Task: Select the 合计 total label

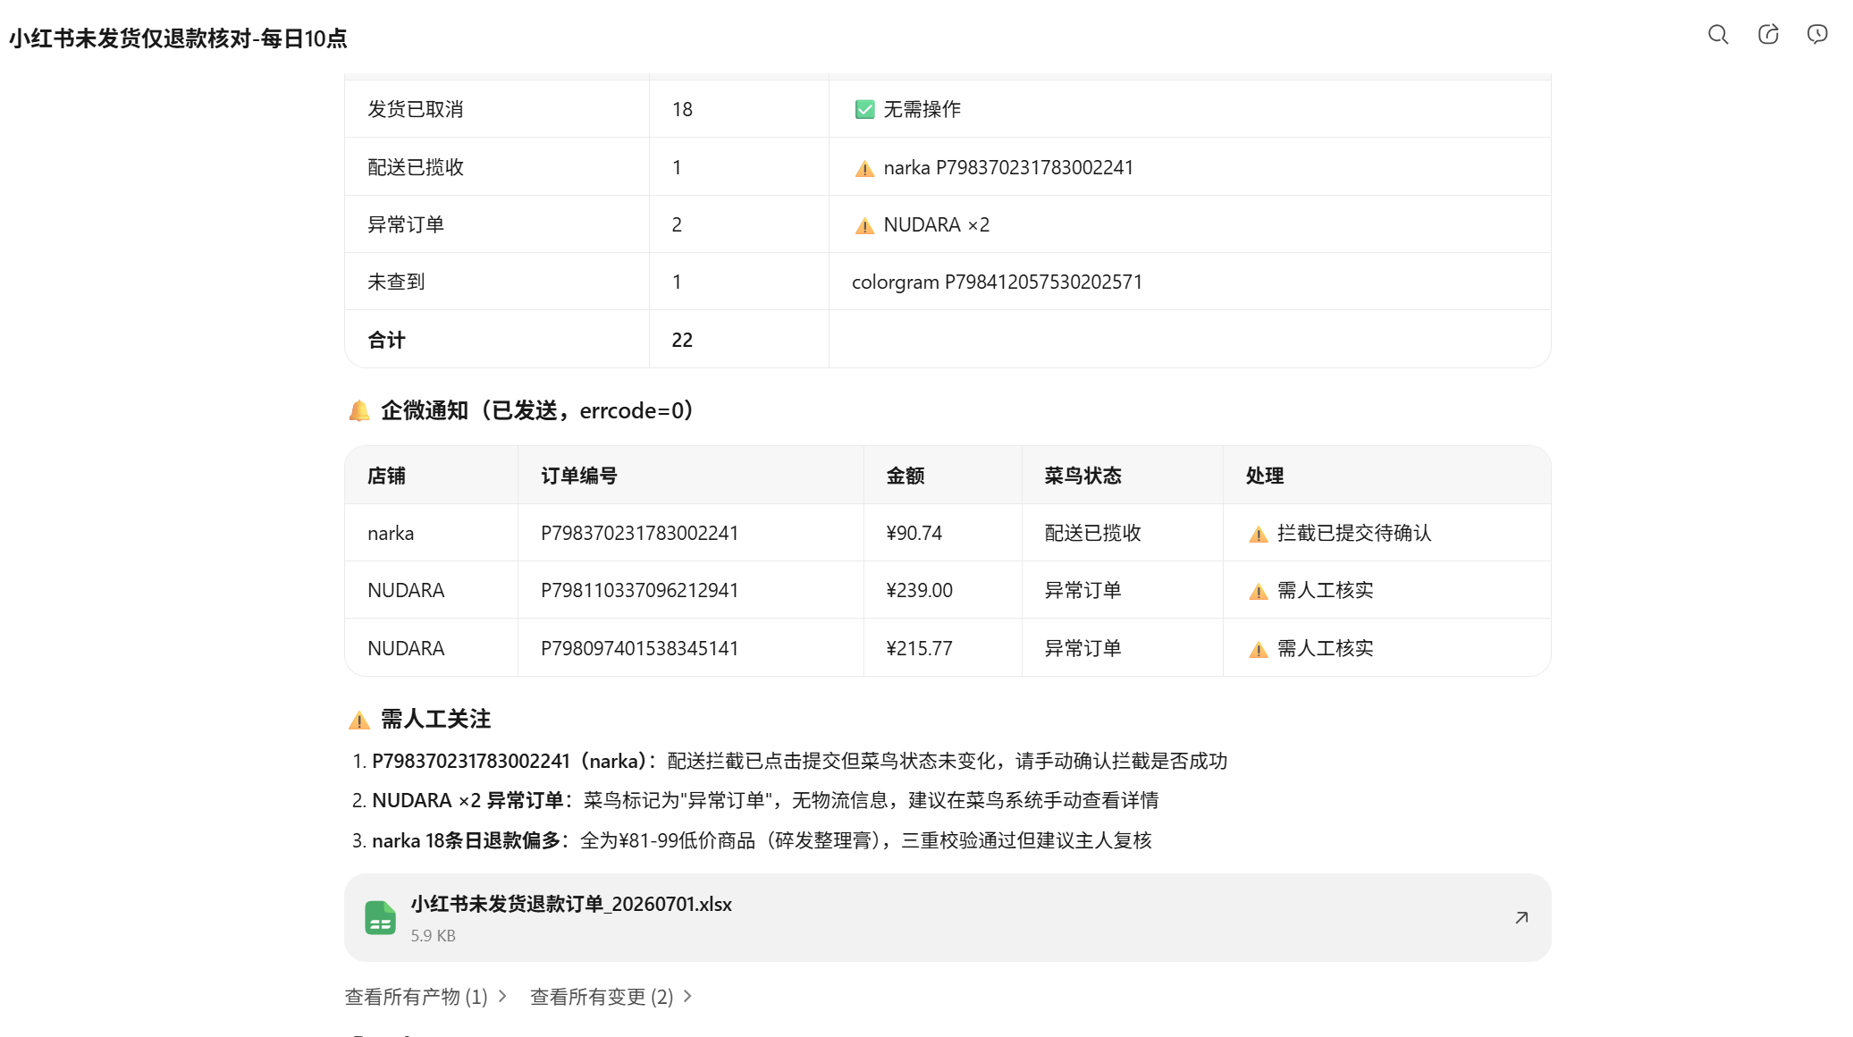Action: (x=386, y=340)
